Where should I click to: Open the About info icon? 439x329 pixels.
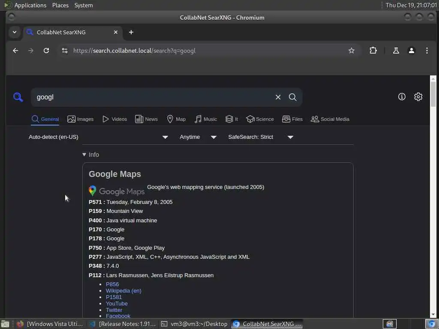point(402,97)
